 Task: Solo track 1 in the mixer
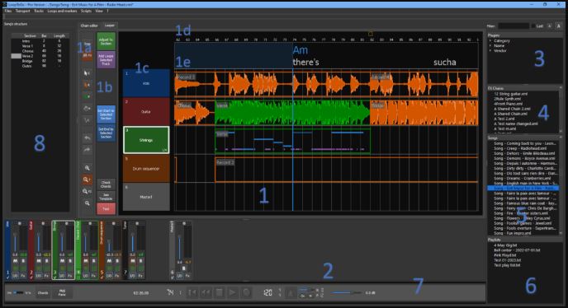tap(23, 261)
